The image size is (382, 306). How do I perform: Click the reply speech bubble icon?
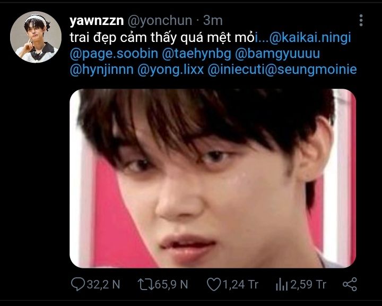(79, 284)
